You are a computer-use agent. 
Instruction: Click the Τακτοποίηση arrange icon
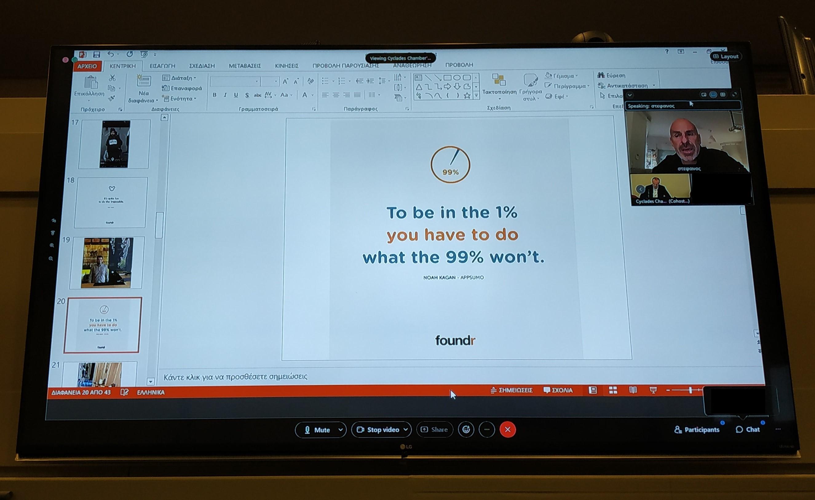pyautogui.click(x=499, y=80)
